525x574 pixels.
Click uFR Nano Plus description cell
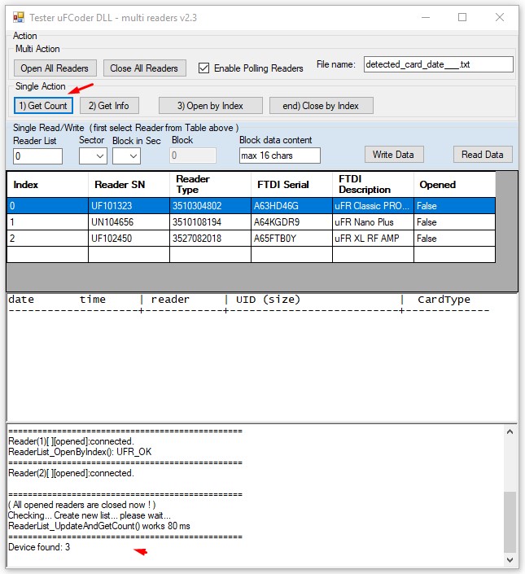coord(373,222)
